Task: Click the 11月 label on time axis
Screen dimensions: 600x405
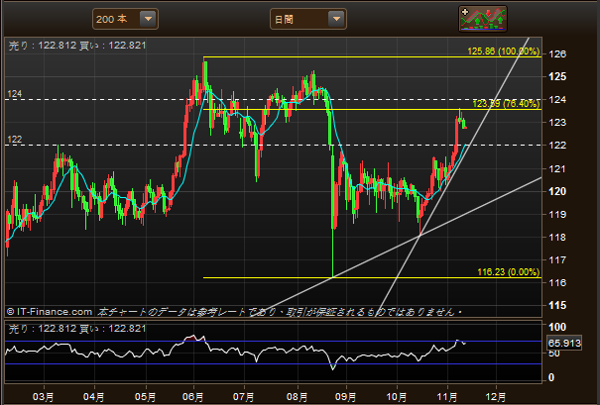Action: 447,397
